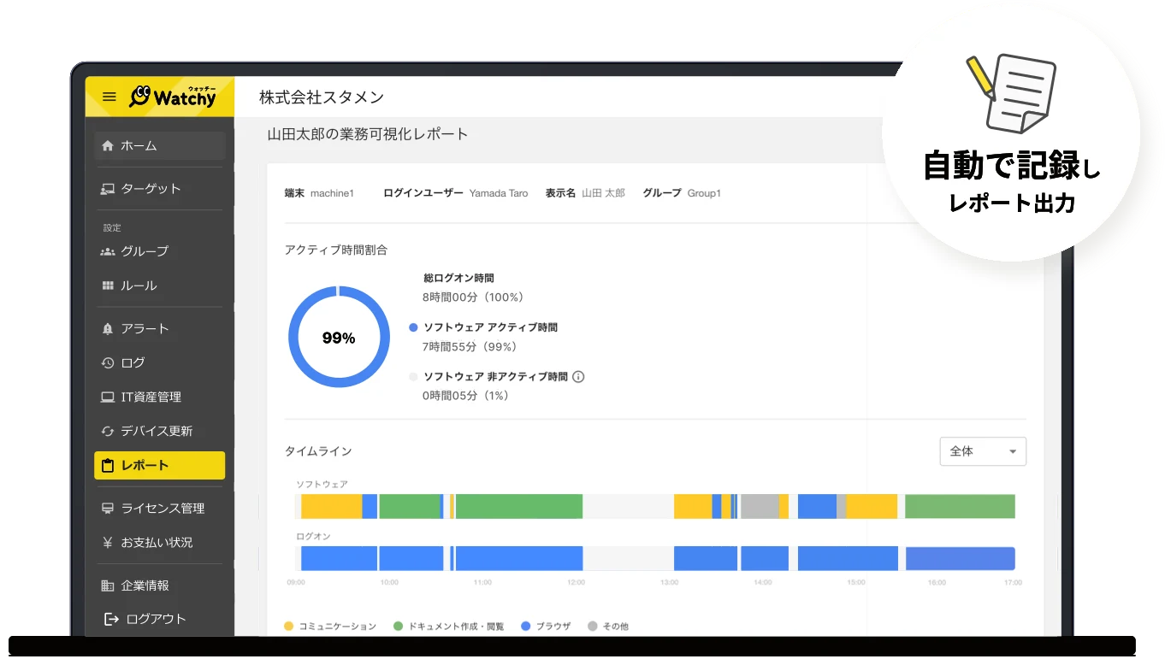The width and height of the screenshot is (1165, 665).
Task: Click the ログアウト exit icon
Action: pyautogui.click(x=110, y=619)
